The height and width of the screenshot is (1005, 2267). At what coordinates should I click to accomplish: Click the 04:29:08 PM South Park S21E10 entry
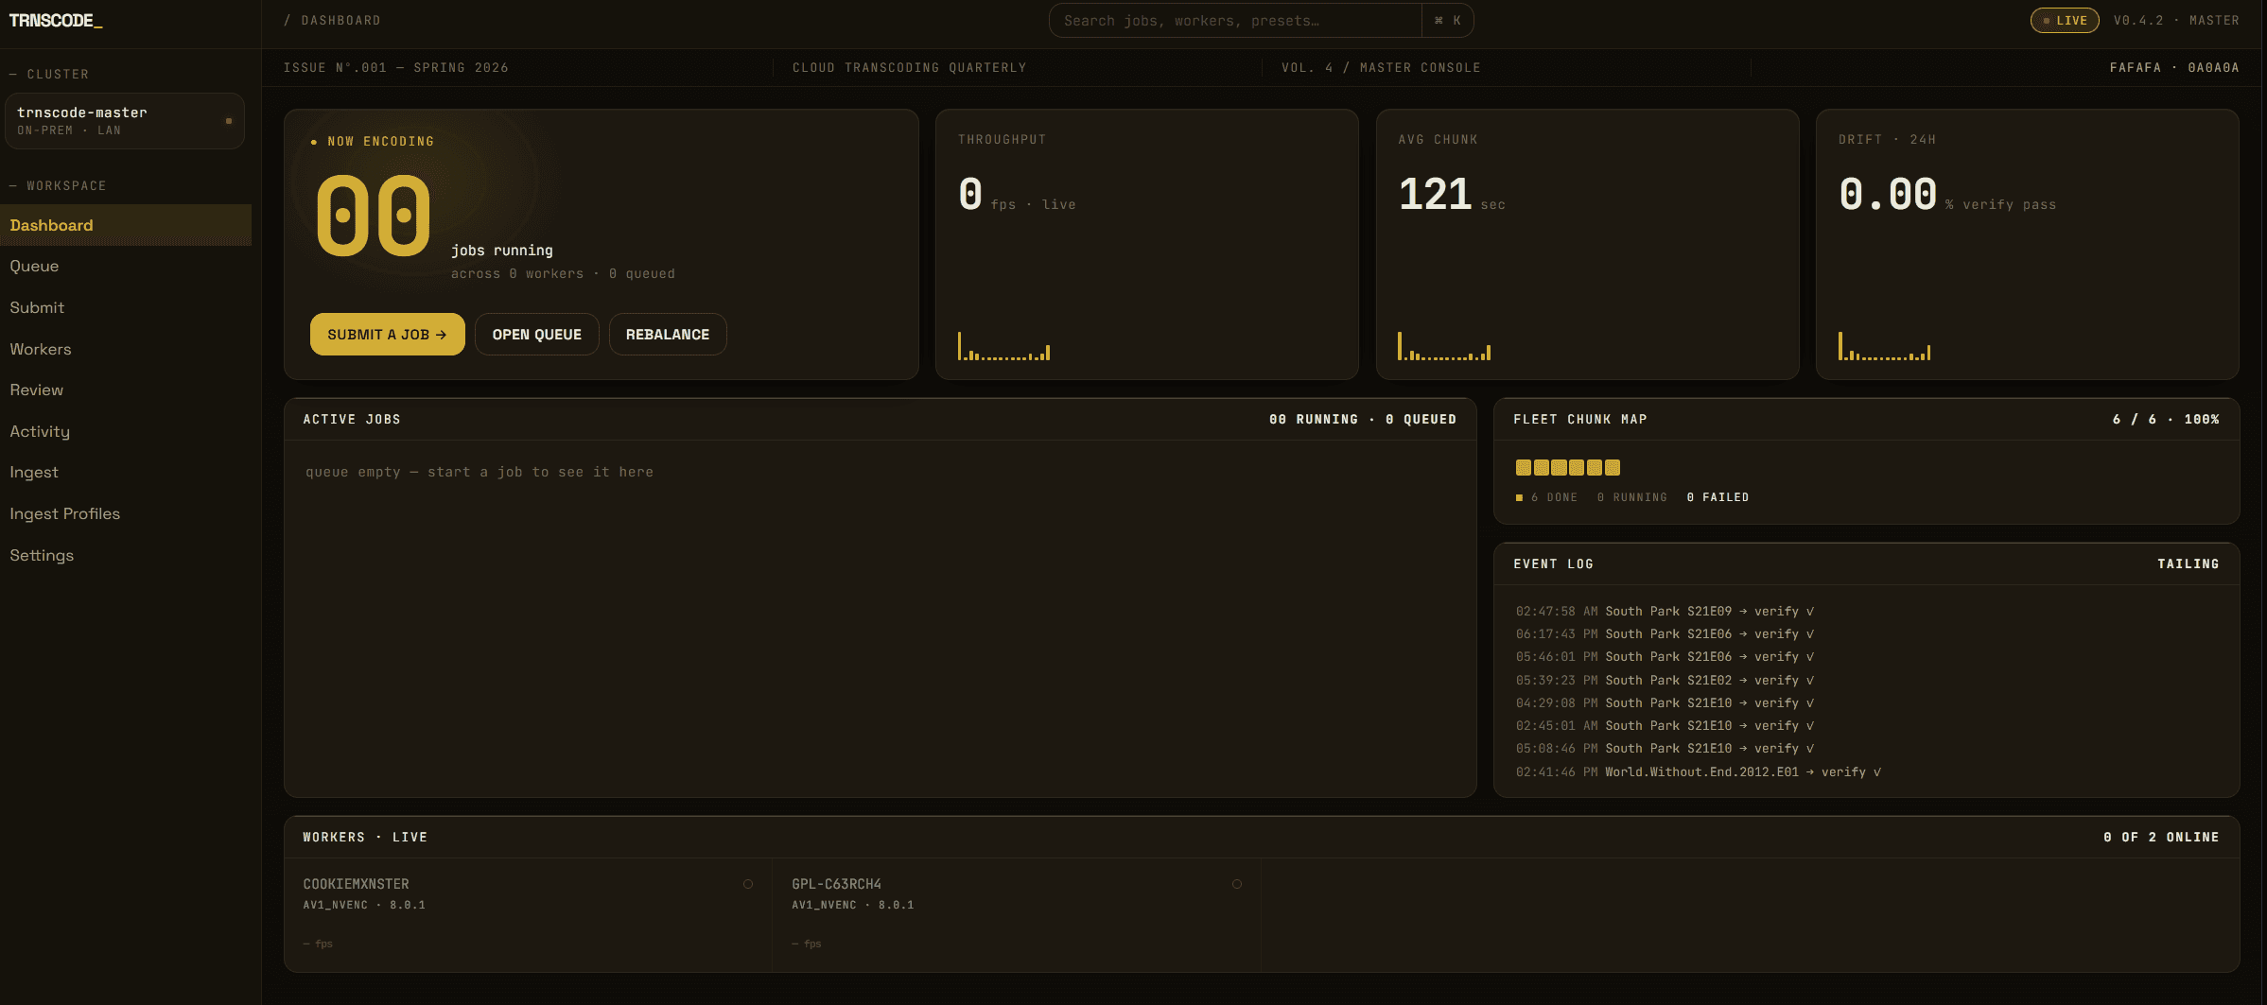1665,703
